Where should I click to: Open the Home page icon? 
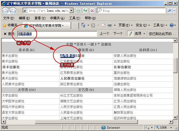[83, 25]
